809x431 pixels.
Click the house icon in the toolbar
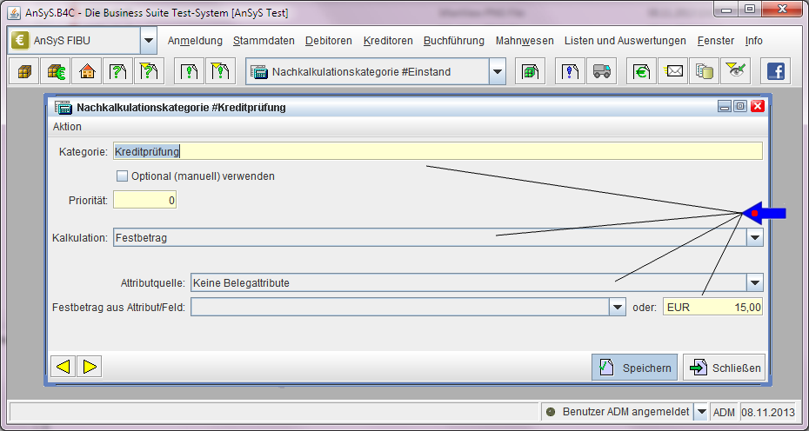(86, 71)
